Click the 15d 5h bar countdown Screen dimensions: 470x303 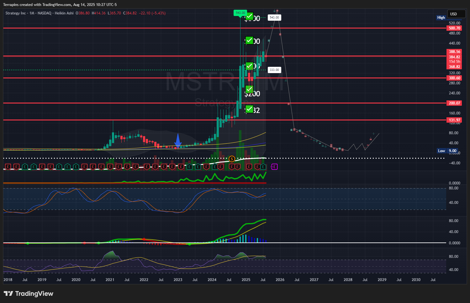pyautogui.click(x=454, y=61)
